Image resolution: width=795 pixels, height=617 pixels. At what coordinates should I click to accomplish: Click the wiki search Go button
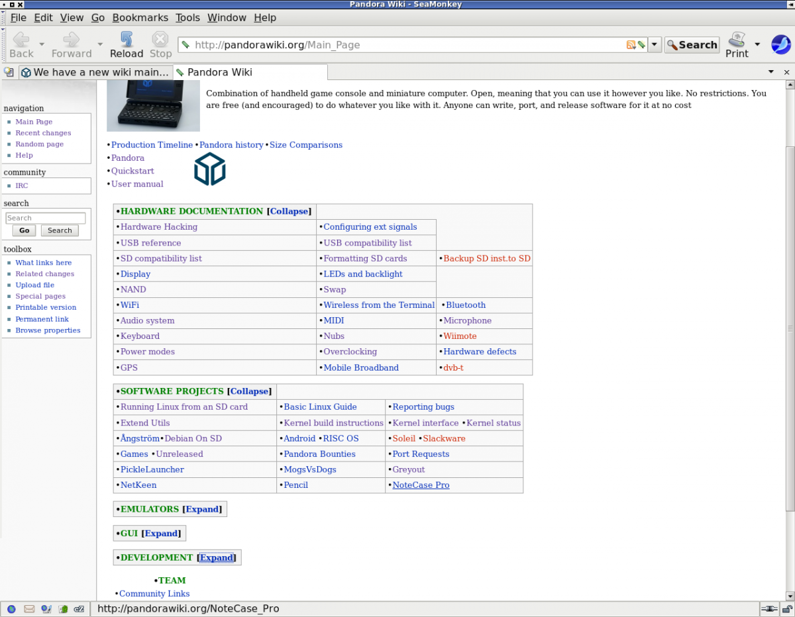click(x=25, y=230)
